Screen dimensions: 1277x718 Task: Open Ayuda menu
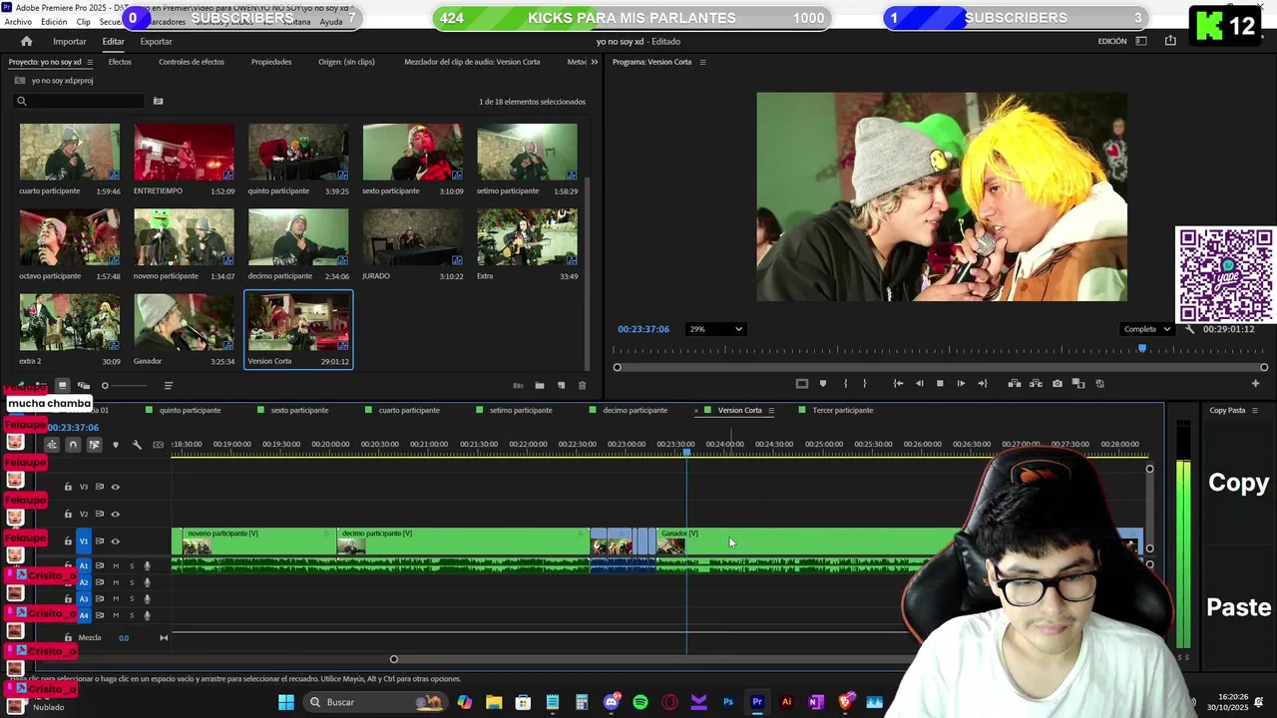(330, 22)
